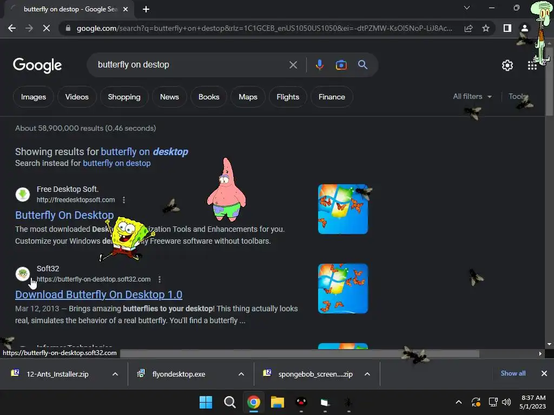Image resolution: width=554 pixels, height=415 pixels.
Task: Open Download Butterfly On Desktop 1.0 link
Action: (x=98, y=294)
